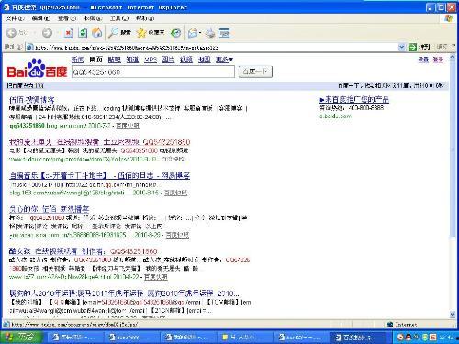This screenshot has width=459, height=344.
Task: Go to the Home page icon
Action: pyautogui.click(x=97, y=32)
